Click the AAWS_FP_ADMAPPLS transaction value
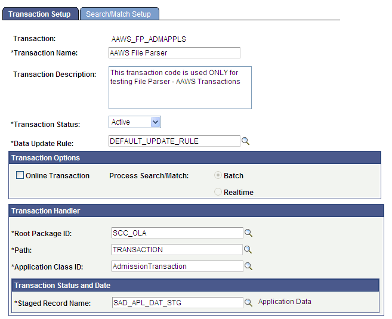 pos(149,39)
